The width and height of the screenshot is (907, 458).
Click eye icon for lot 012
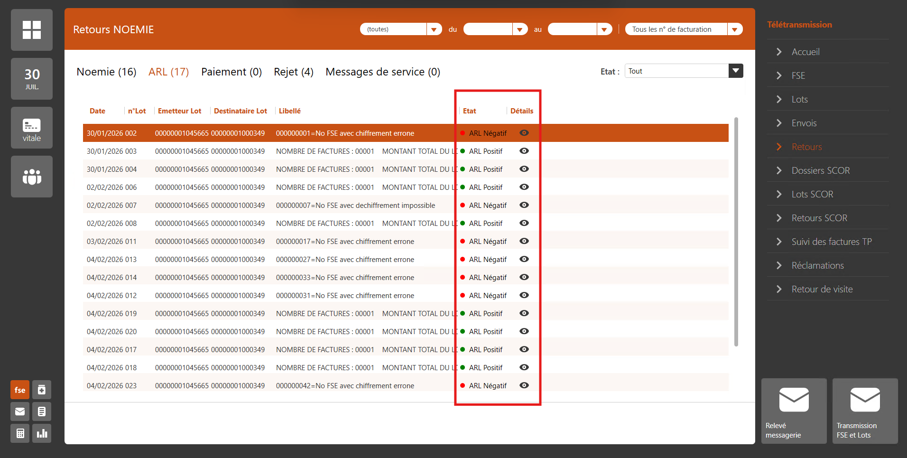click(524, 295)
